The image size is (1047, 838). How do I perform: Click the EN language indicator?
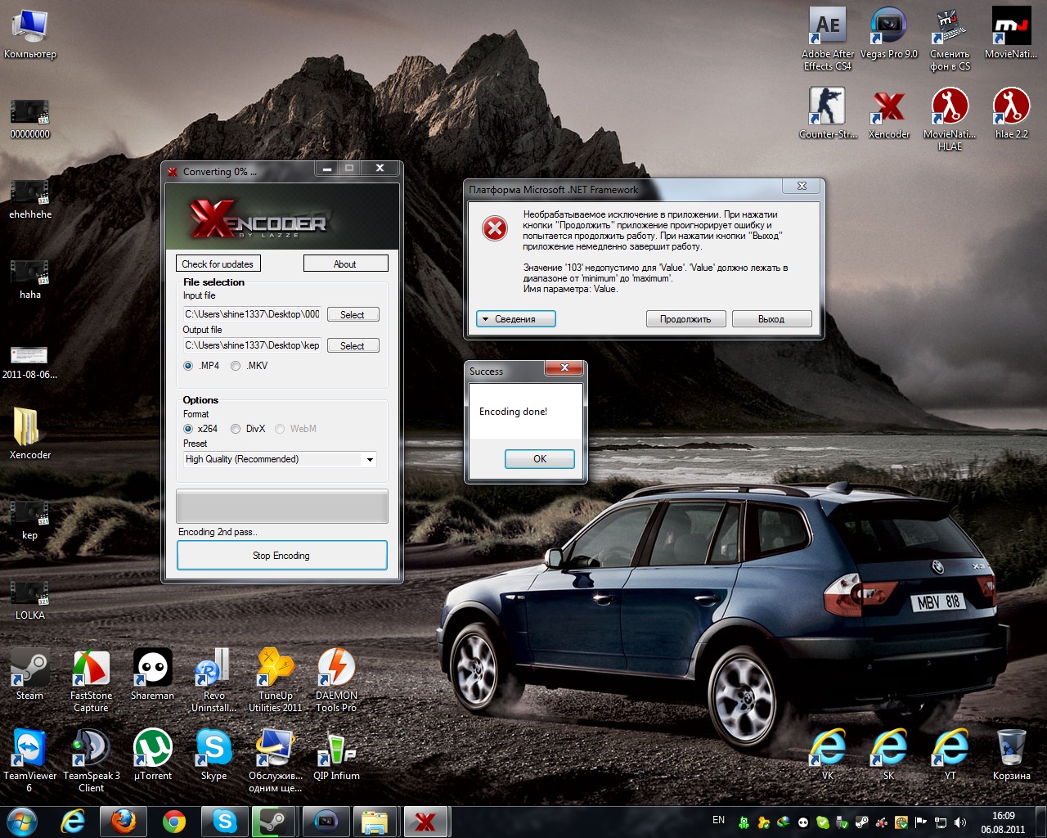pos(718,820)
